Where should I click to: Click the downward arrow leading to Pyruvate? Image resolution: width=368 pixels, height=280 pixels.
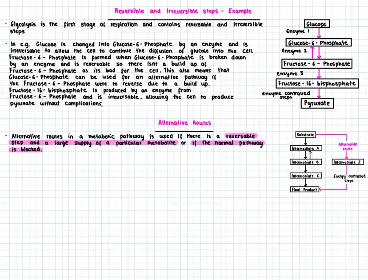tap(318, 94)
